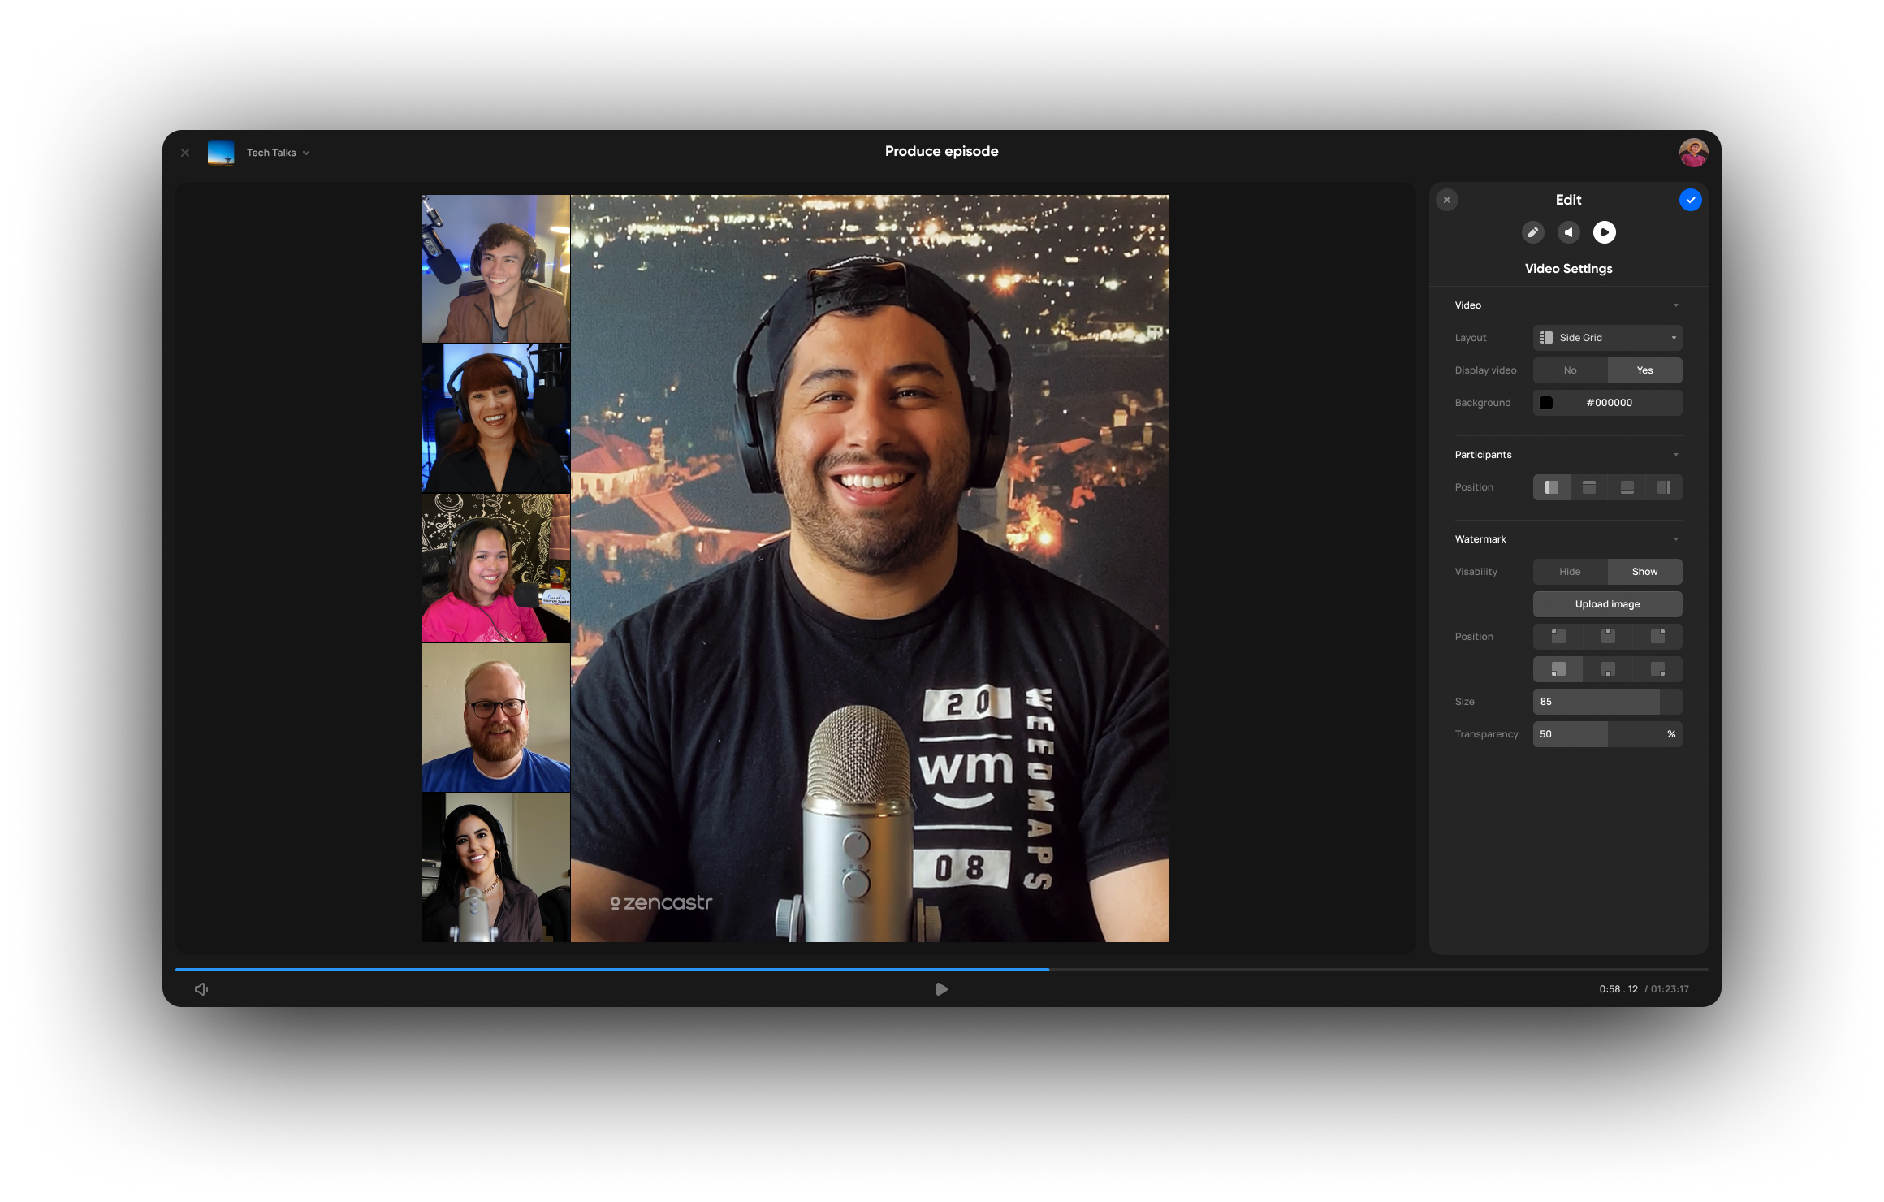Set participants position to top
Image resolution: width=1884 pixels, height=1202 pixels.
coord(1589,487)
